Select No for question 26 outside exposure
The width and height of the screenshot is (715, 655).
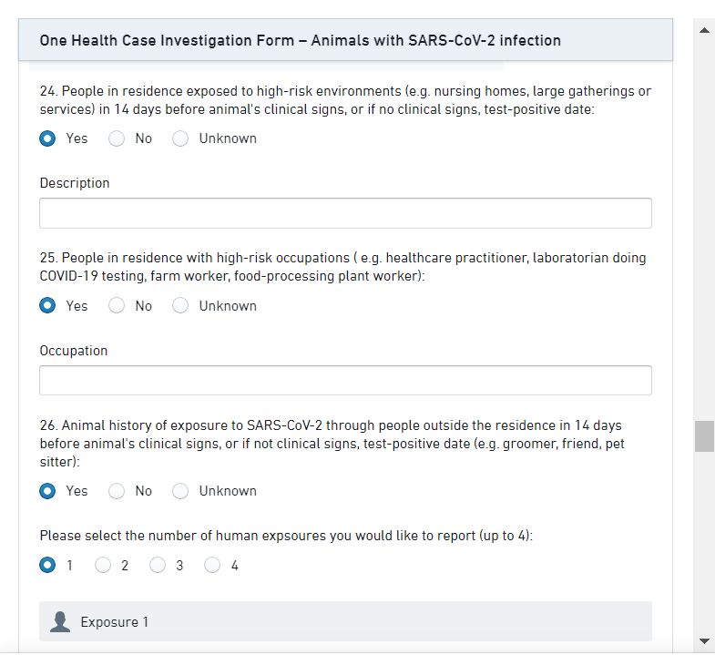117,491
